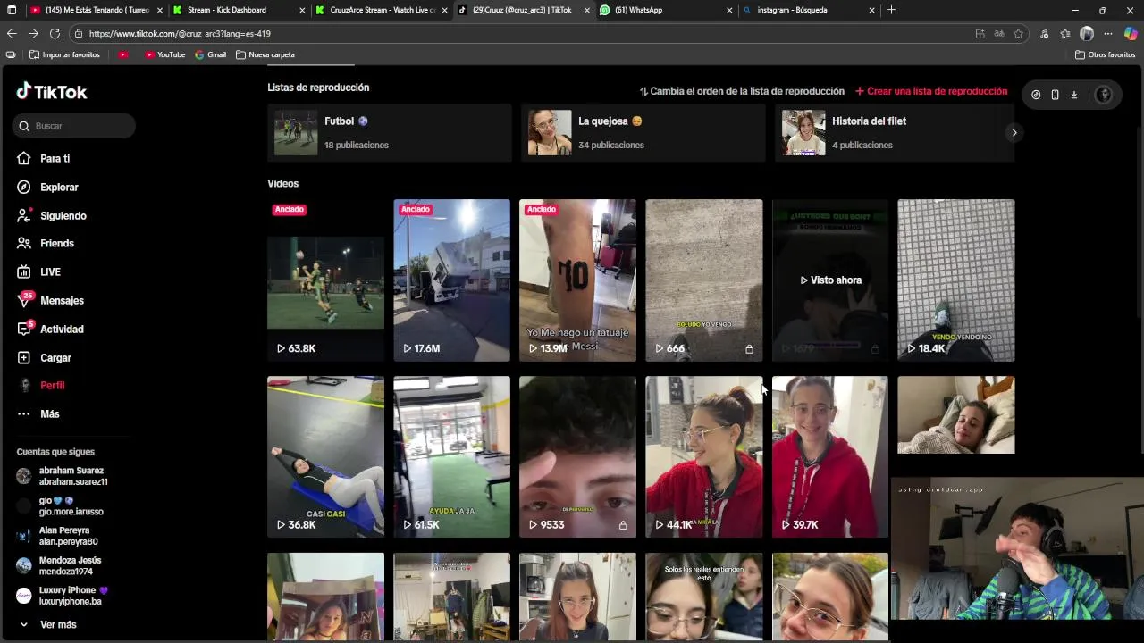This screenshot has height=643, width=1144.
Task: Open pinned video with 17.6M views
Action: point(451,280)
